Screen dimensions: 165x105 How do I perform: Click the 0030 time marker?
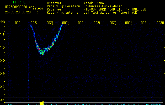point(160,23)
